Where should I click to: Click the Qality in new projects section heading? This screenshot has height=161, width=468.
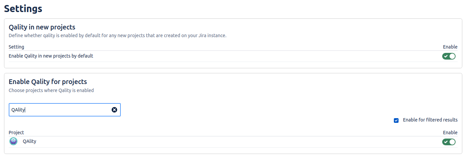[x=42, y=27]
